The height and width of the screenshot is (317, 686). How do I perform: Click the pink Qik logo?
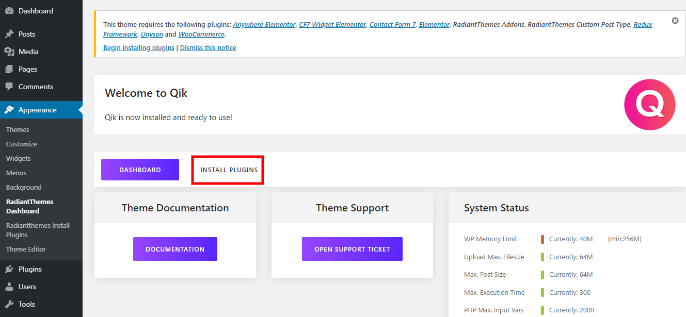(649, 105)
